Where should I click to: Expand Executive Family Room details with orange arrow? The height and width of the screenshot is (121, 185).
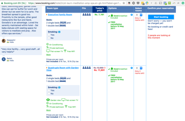[47, 15]
